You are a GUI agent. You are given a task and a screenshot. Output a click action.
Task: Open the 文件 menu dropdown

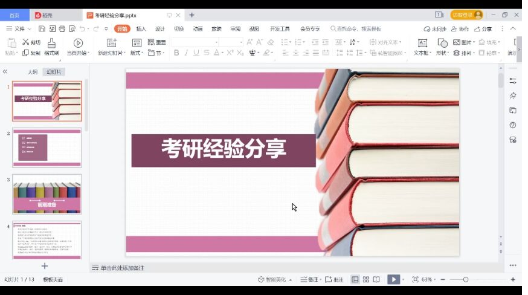click(x=19, y=28)
